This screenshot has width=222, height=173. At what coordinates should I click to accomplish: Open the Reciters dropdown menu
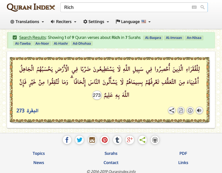coord(64,22)
